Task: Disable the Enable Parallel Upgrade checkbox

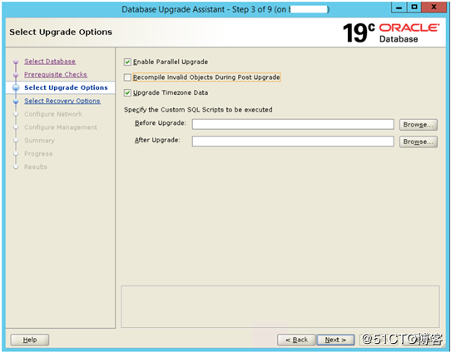Action: (x=127, y=62)
